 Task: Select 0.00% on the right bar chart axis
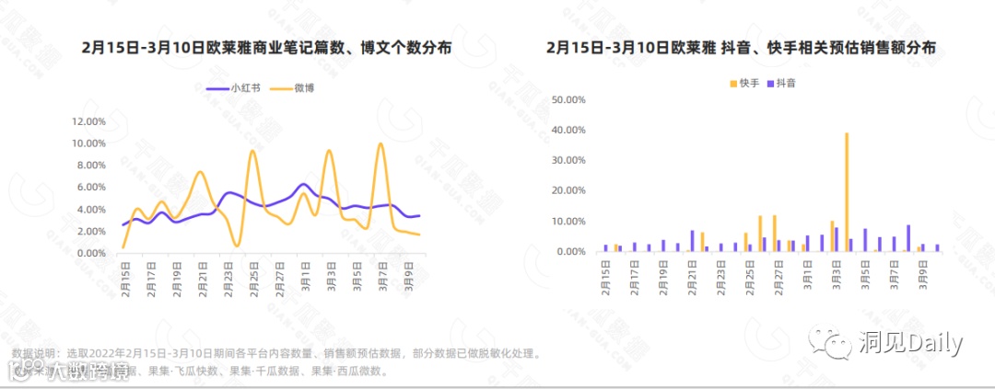pyautogui.click(x=572, y=252)
